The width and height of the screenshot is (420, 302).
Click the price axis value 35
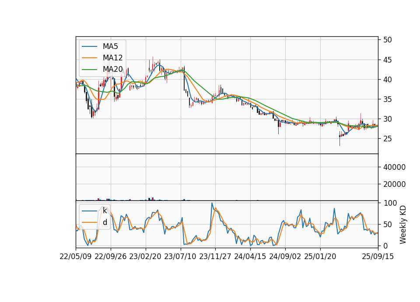pos(388,99)
